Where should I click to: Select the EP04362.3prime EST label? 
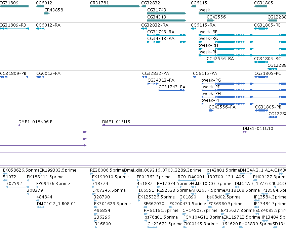coord(154,177)
